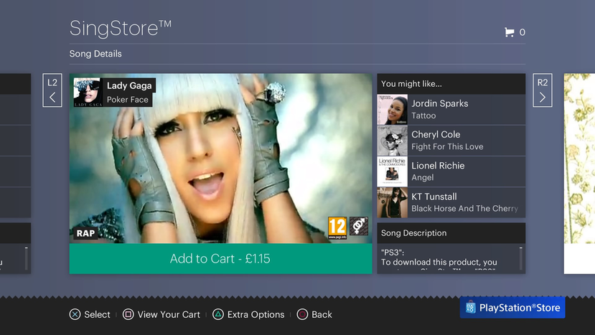Click "View Your Cart" footer label
Image resolution: width=595 pixels, height=335 pixels.
[x=169, y=314]
